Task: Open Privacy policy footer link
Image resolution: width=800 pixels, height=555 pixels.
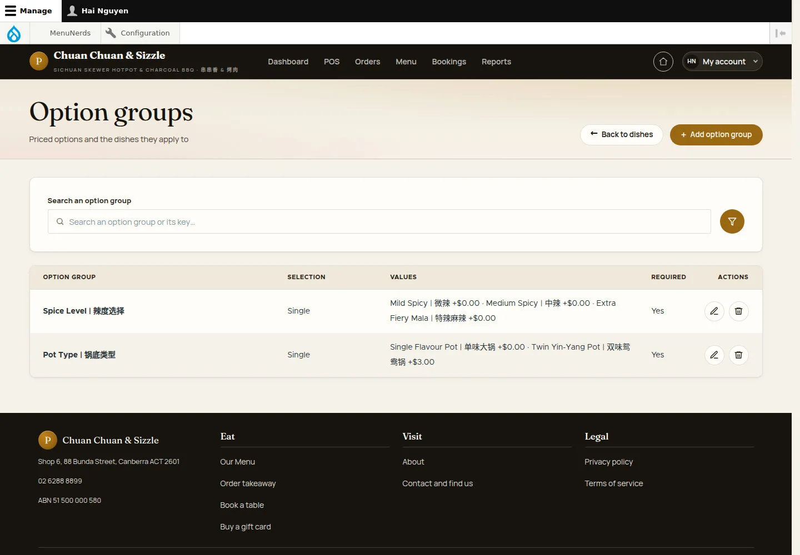Action: coord(608,462)
